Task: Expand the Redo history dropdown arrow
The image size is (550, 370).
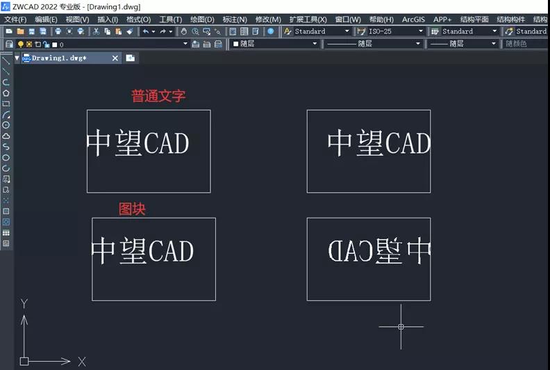Action: (171, 31)
